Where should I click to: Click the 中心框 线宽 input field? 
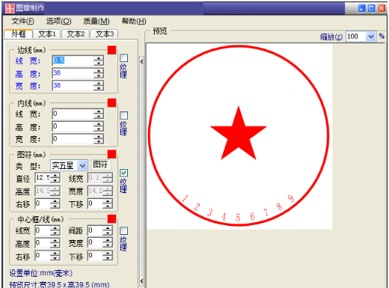(x=43, y=230)
